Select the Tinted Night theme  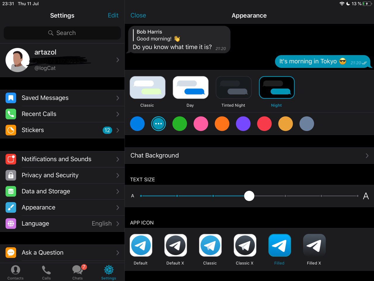(234, 88)
